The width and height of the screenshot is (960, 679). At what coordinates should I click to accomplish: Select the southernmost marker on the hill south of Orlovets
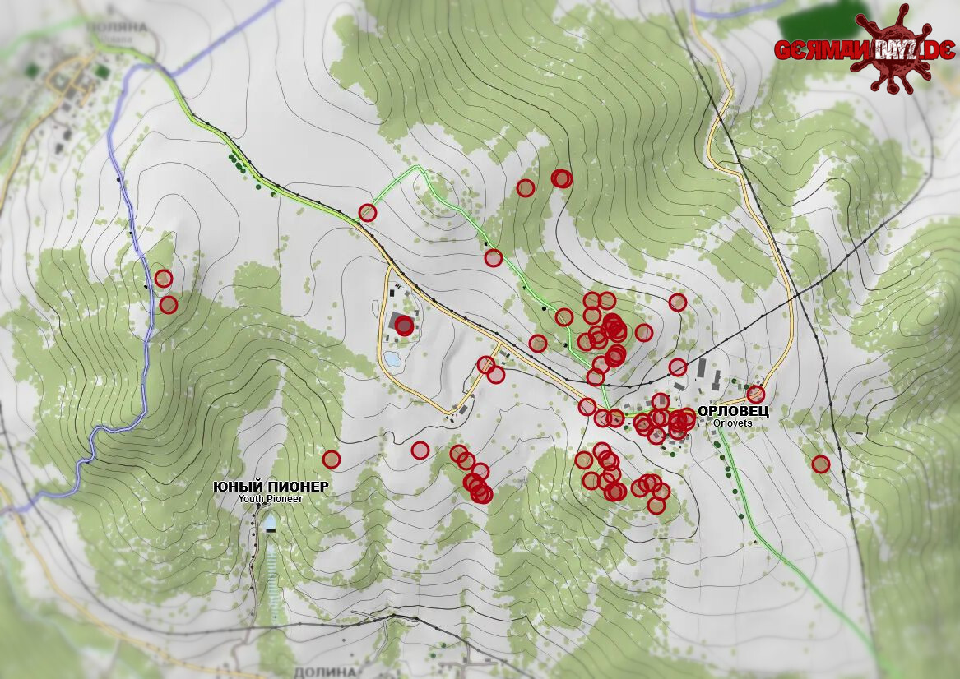pos(656,506)
